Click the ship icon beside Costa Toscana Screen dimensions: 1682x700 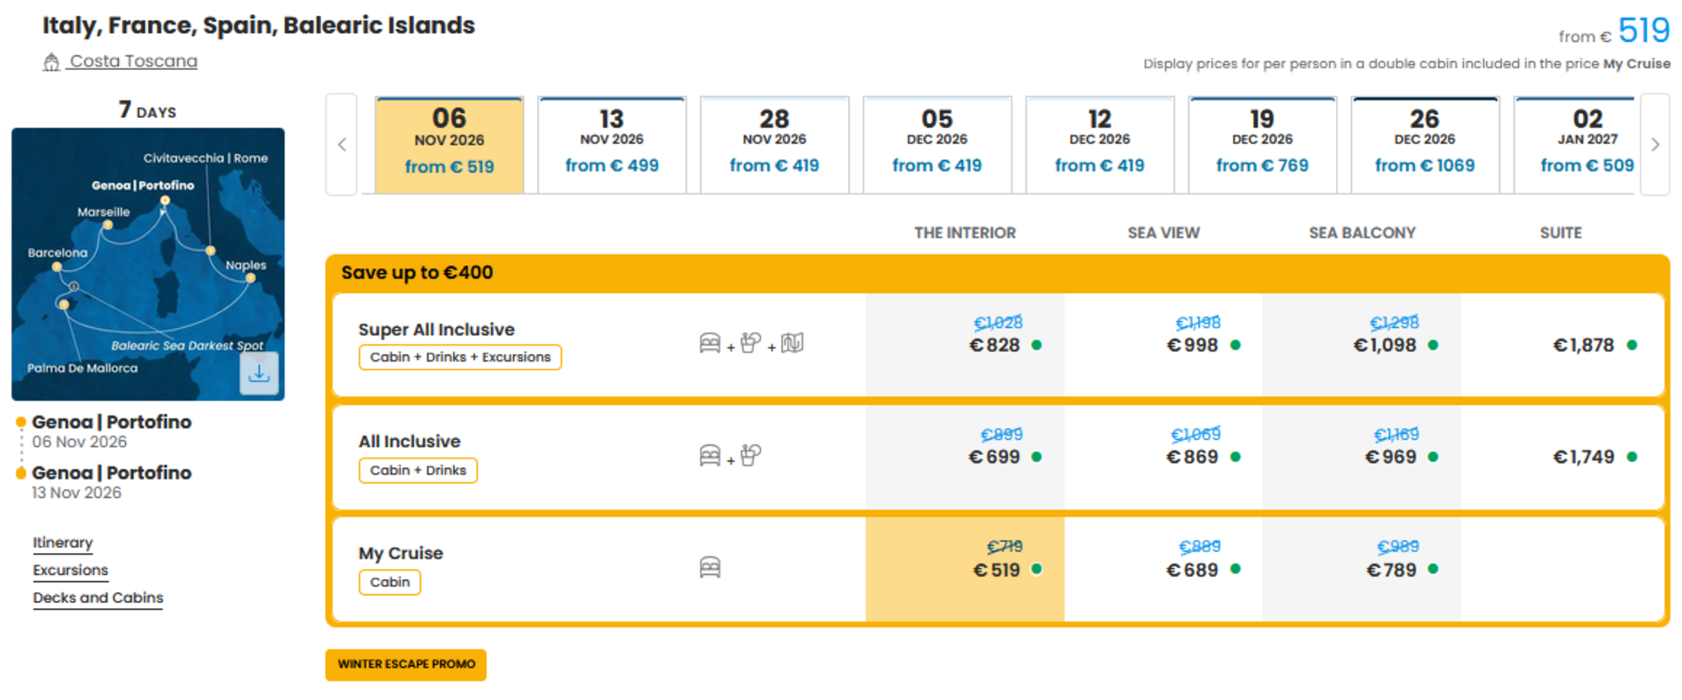tap(52, 62)
